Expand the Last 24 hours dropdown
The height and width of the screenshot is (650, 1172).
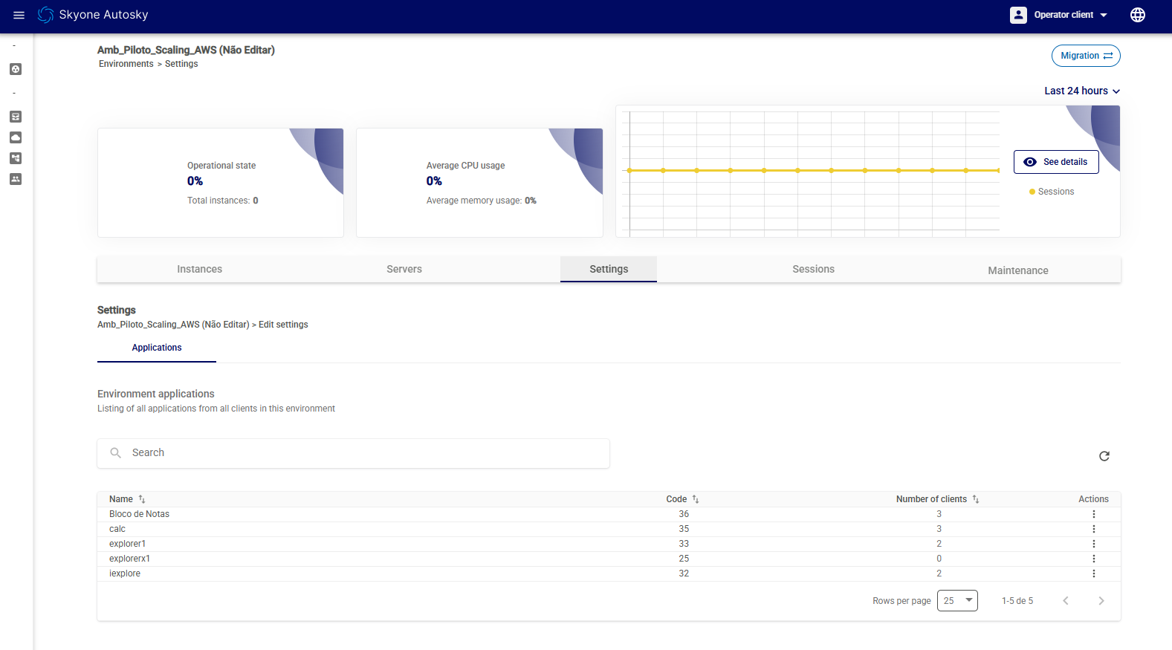tap(1081, 91)
